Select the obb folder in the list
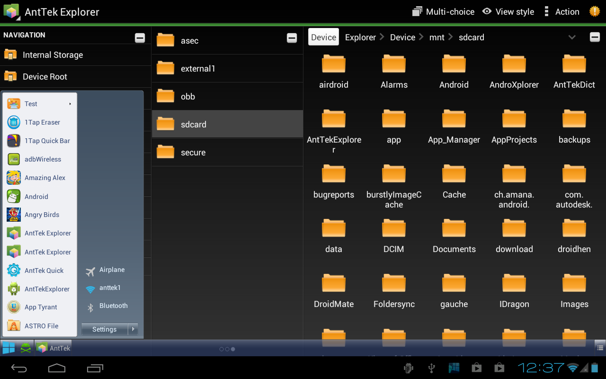This screenshot has height=379, width=606. pyautogui.click(x=227, y=97)
